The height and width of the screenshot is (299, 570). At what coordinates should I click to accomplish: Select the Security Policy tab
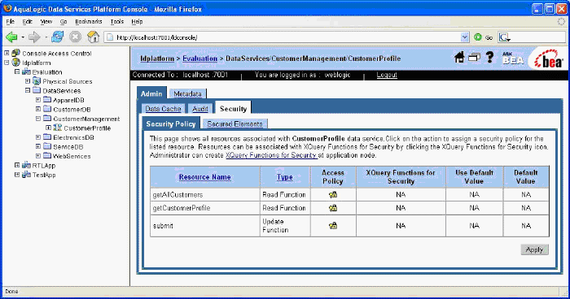(171, 123)
